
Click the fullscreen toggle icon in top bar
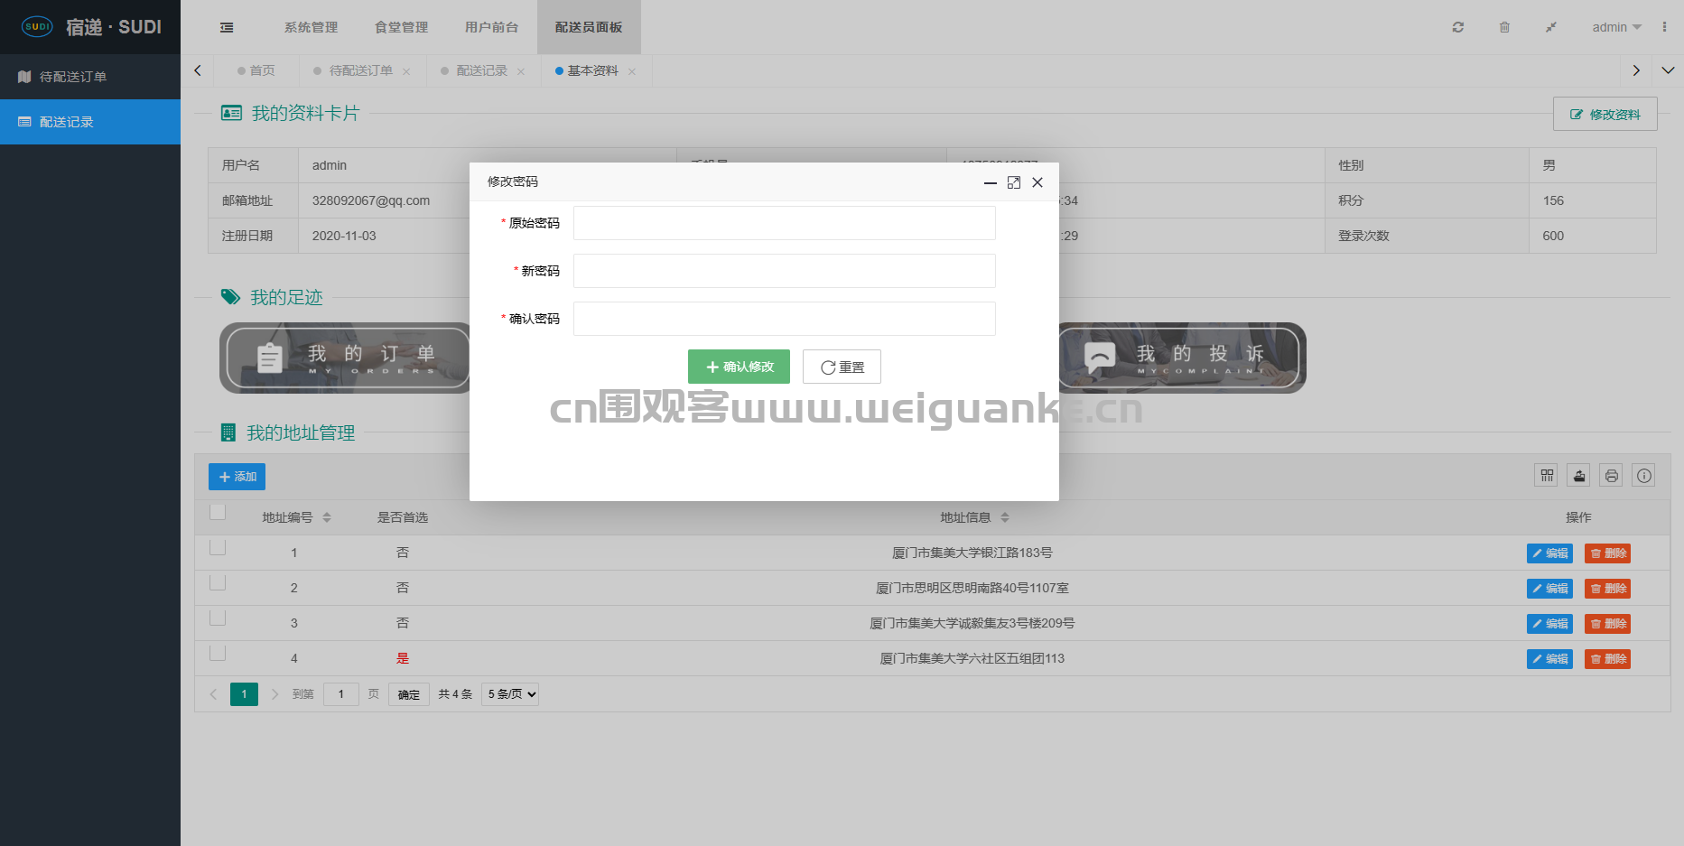(x=1550, y=27)
